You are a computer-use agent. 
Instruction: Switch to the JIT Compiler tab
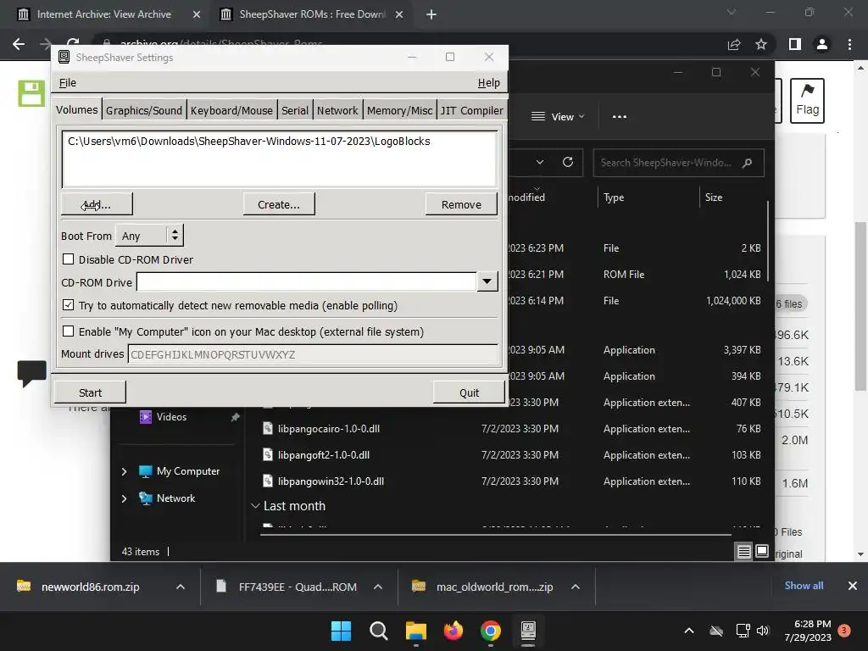(471, 110)
